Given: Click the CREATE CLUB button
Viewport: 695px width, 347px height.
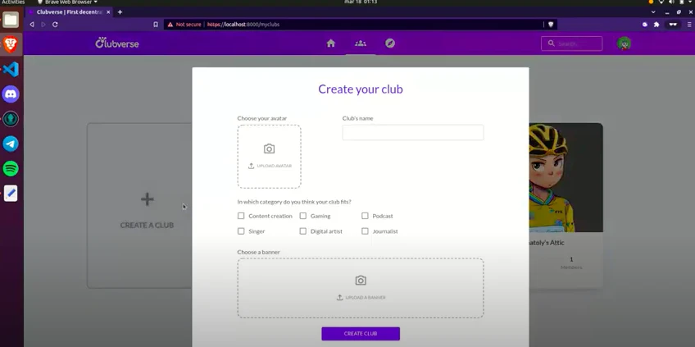Looking at the screenshot, I should click(361, 334).
